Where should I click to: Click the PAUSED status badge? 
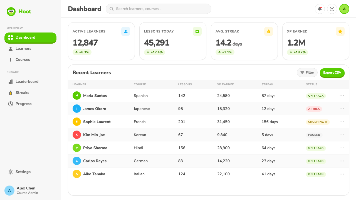click(314, 135)
